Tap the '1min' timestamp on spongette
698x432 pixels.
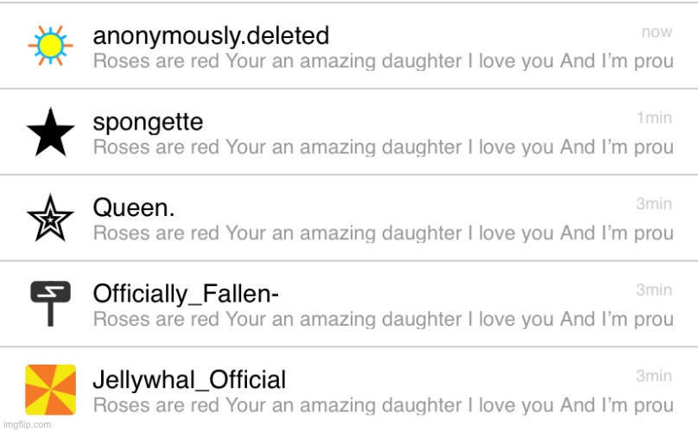(x=654, y=118)
